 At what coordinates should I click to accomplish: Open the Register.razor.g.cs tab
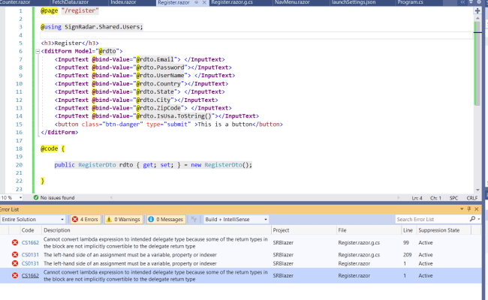click(x=232, y=2)
